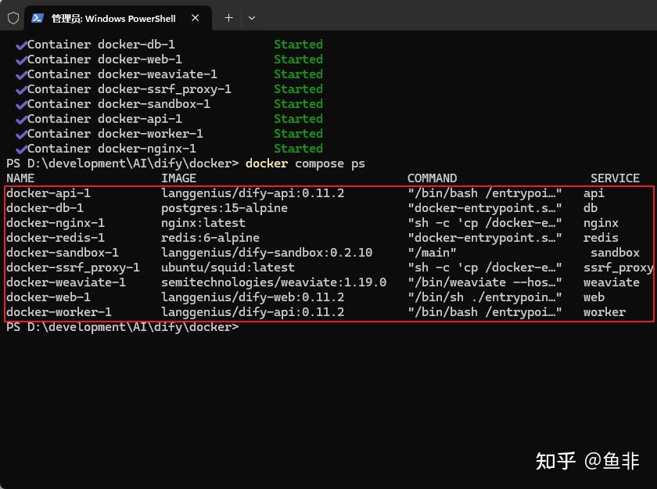Click 'Container docker-web-1' line text
Image resolution: width=657 pixels, height=489 pixels.
point(104,59)
